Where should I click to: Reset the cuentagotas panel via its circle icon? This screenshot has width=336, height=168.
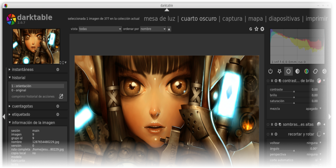pyautogui.click(x=58, y=106)
